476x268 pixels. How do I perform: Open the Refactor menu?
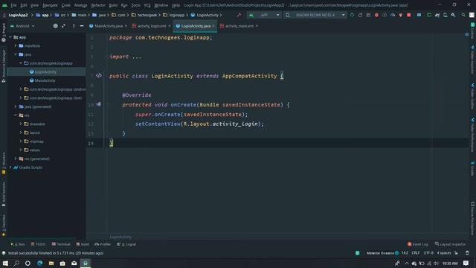point(98,5)
